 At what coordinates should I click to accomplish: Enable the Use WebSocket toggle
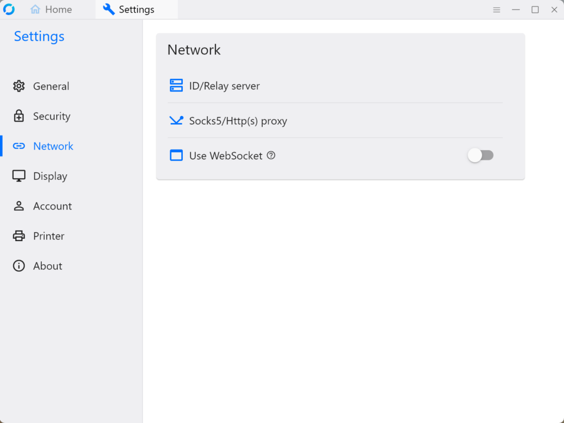tap(480, 156)
